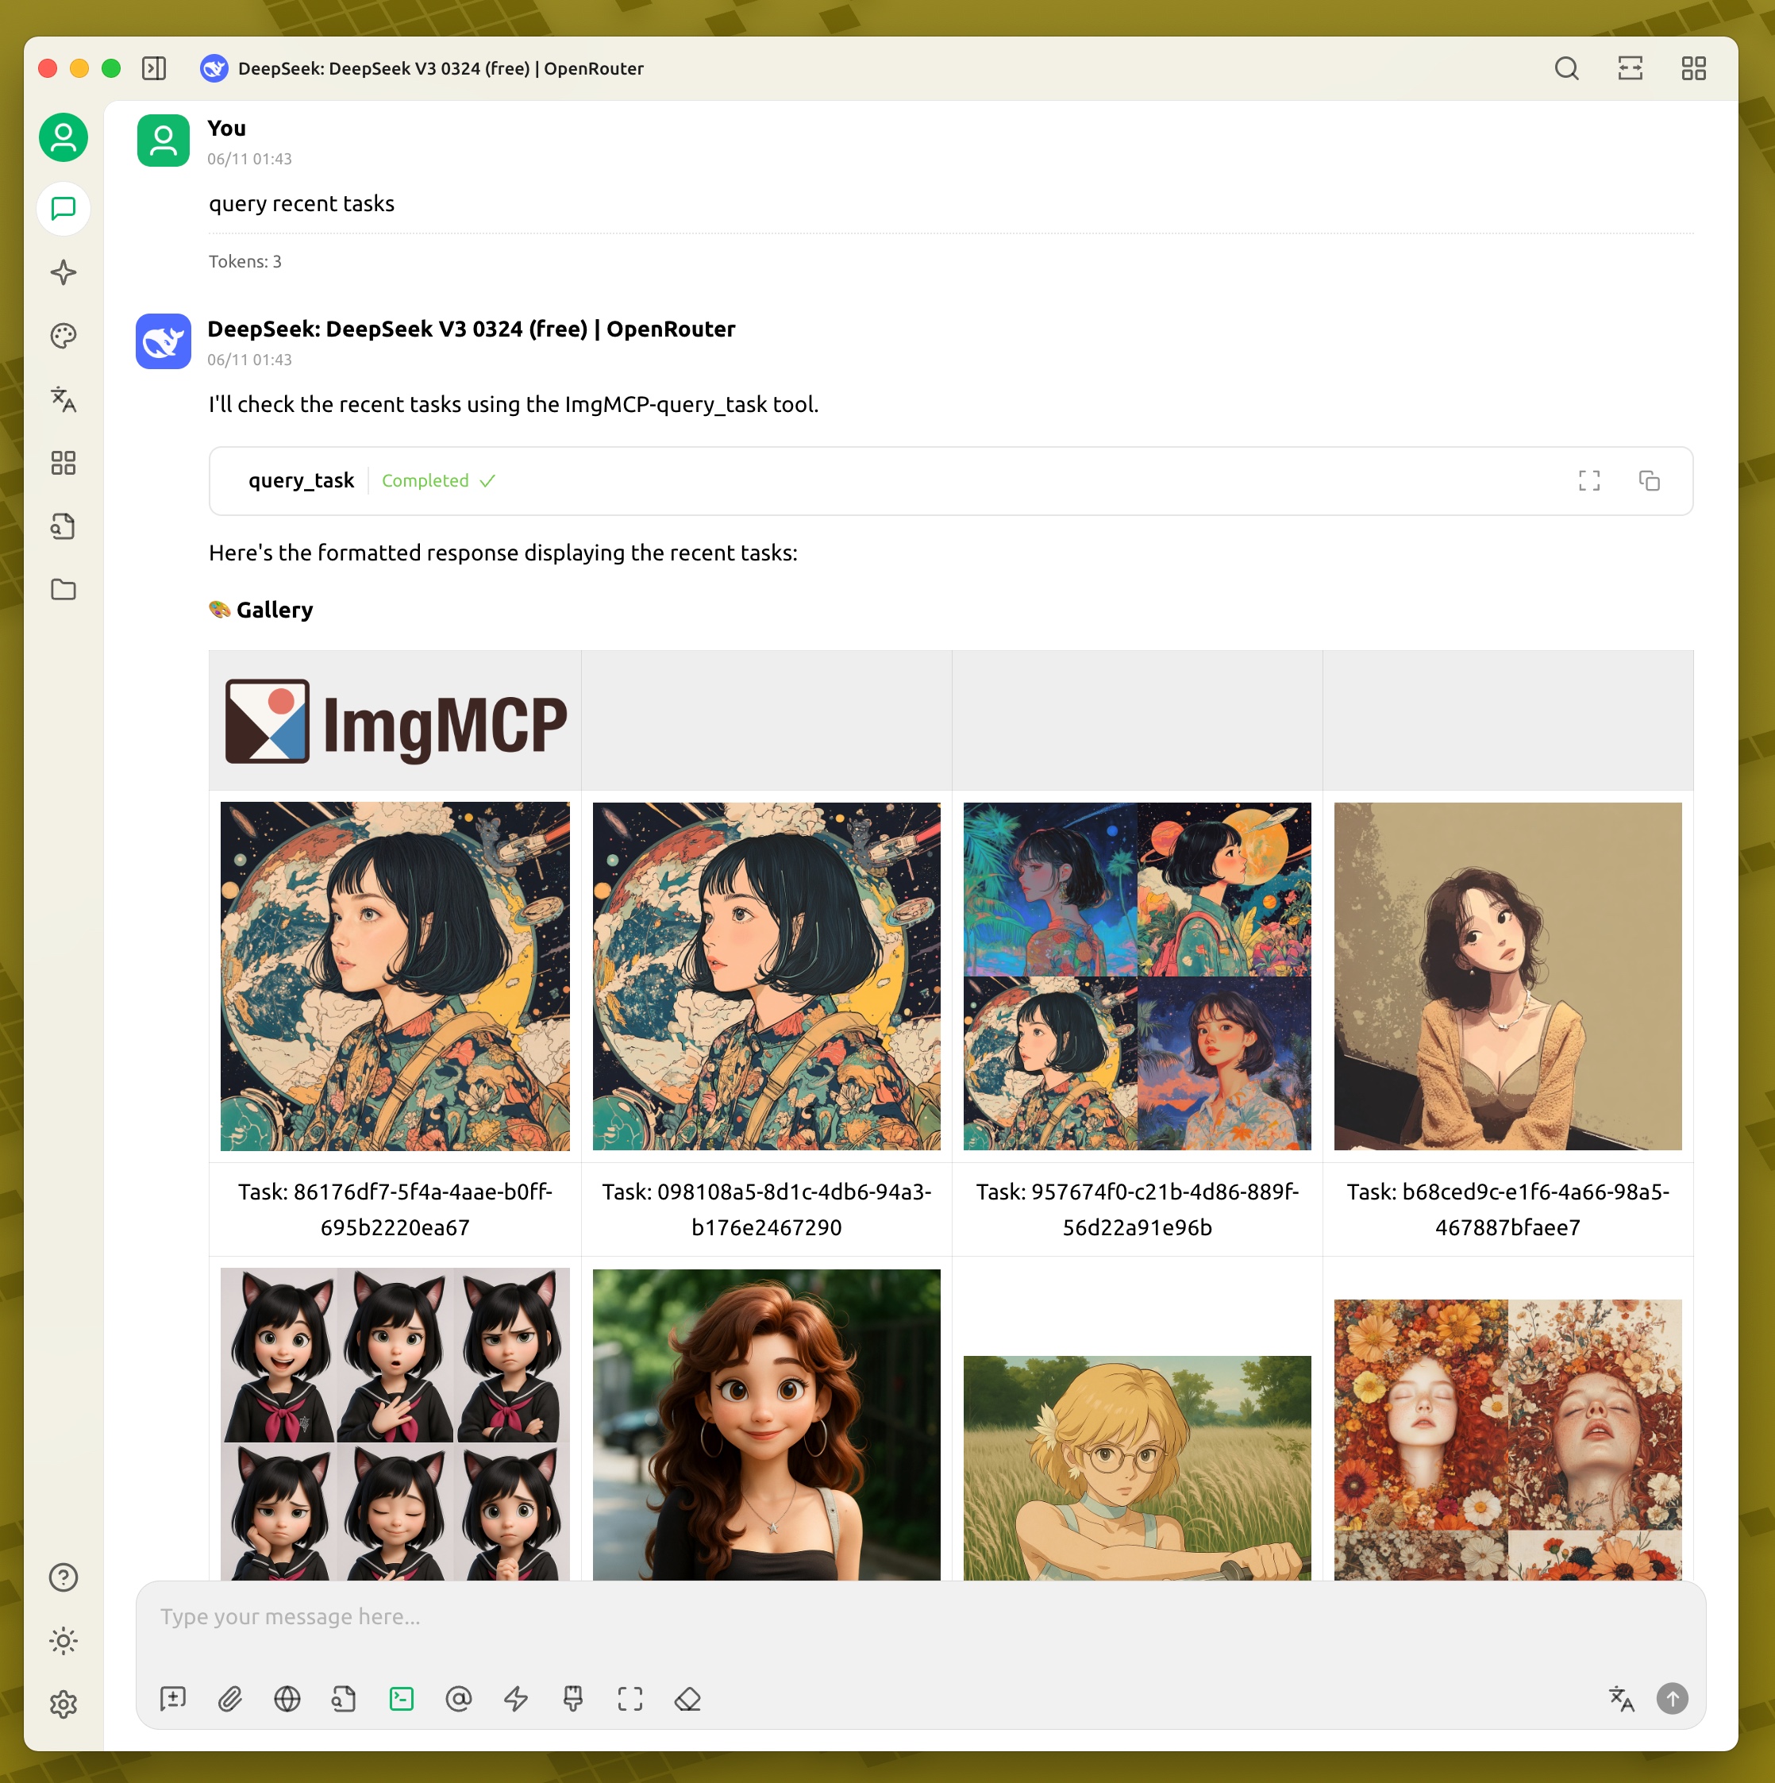Open the files folder icon
Viewport: 1775px width, 1783px height.
tap(64, 590)
